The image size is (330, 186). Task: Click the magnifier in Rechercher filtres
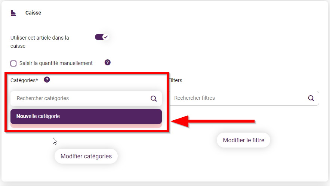coord(311,98)
